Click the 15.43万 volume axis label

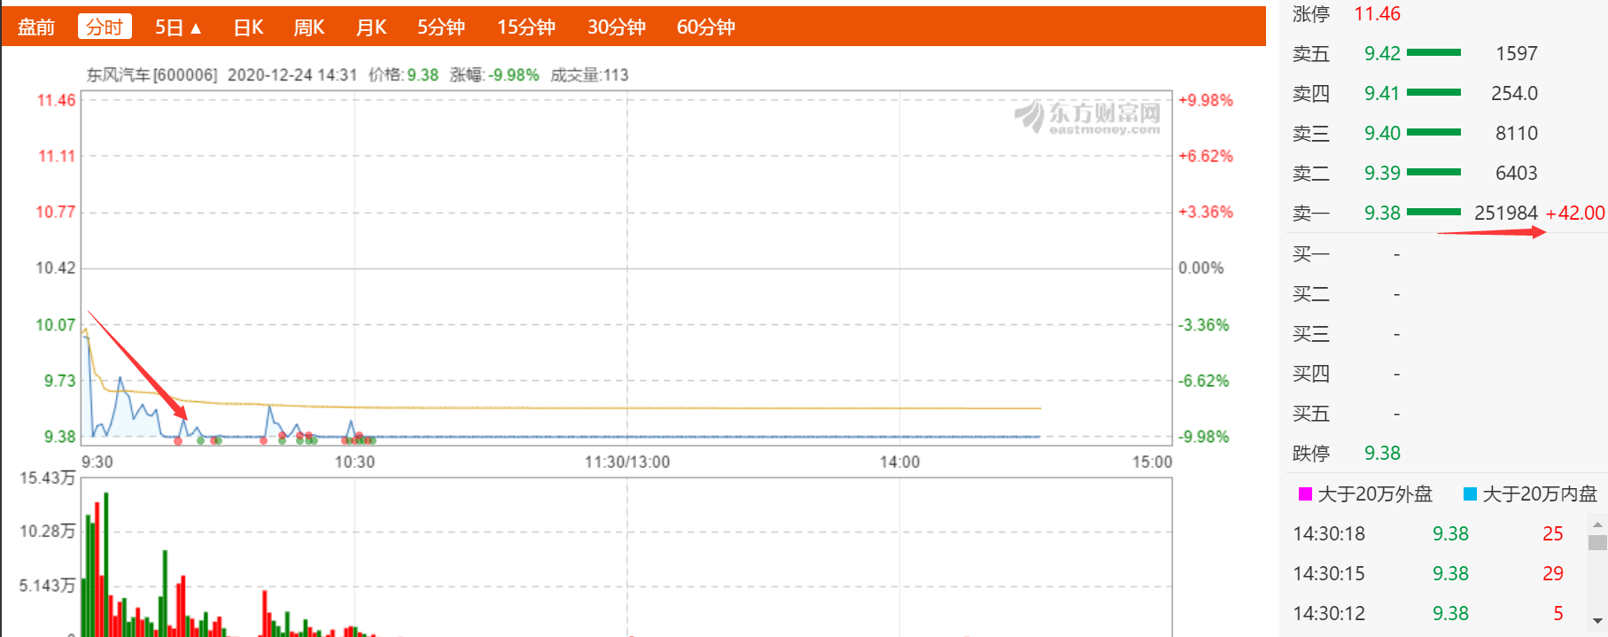(x=48, y=478)
